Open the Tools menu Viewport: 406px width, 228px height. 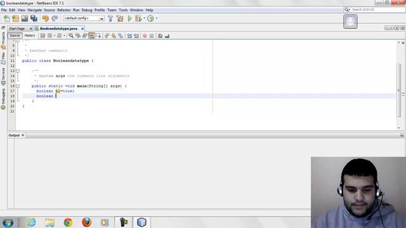click(123, 10)
